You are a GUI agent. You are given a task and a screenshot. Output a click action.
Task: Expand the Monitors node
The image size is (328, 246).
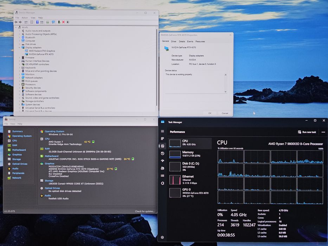pos(19,74)
